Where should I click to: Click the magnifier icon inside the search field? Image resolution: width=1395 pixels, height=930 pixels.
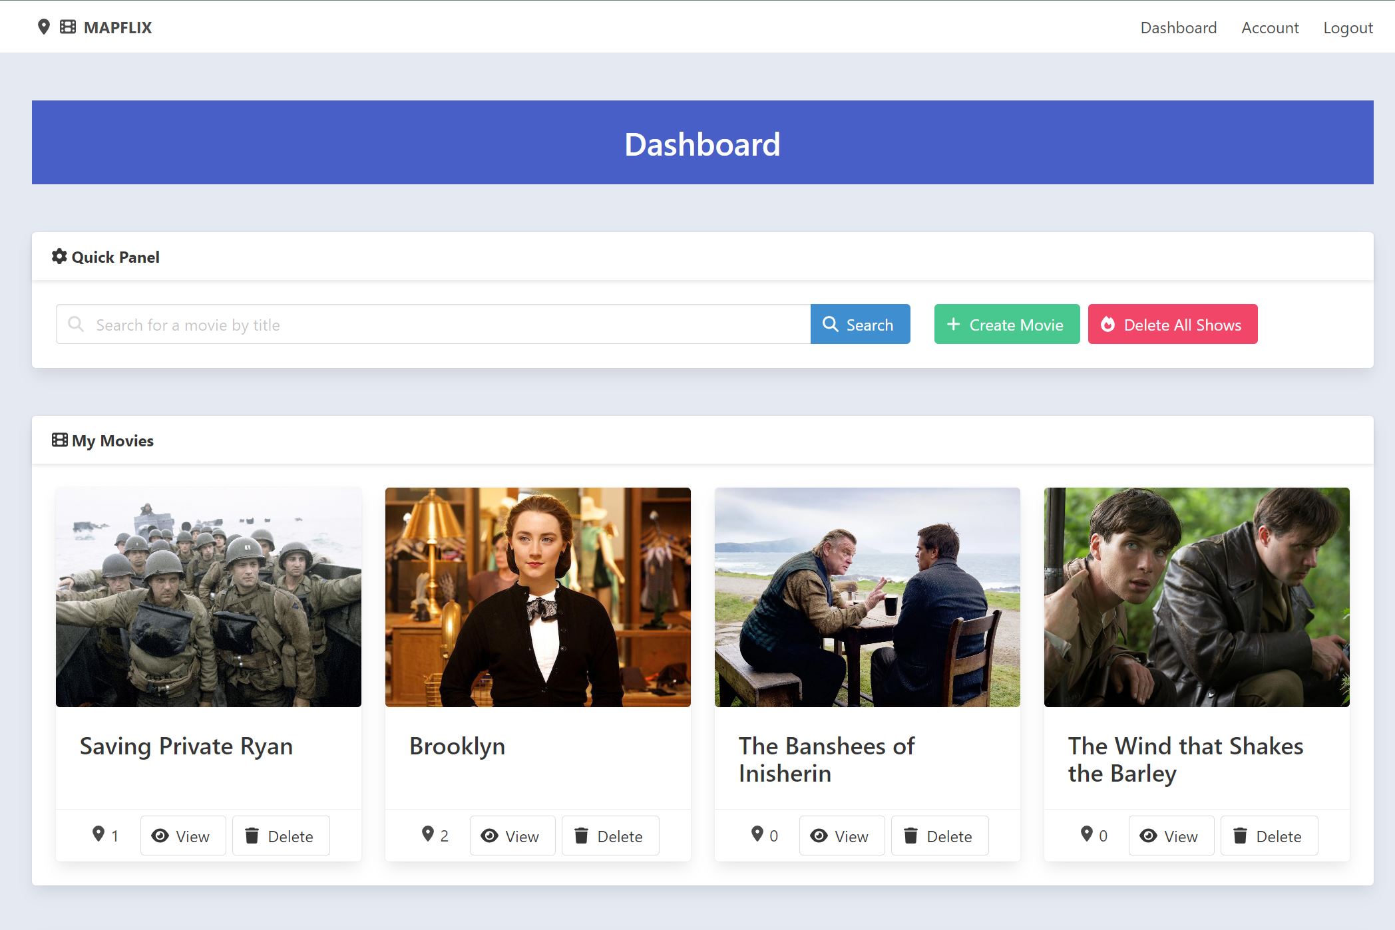(77, 325)
